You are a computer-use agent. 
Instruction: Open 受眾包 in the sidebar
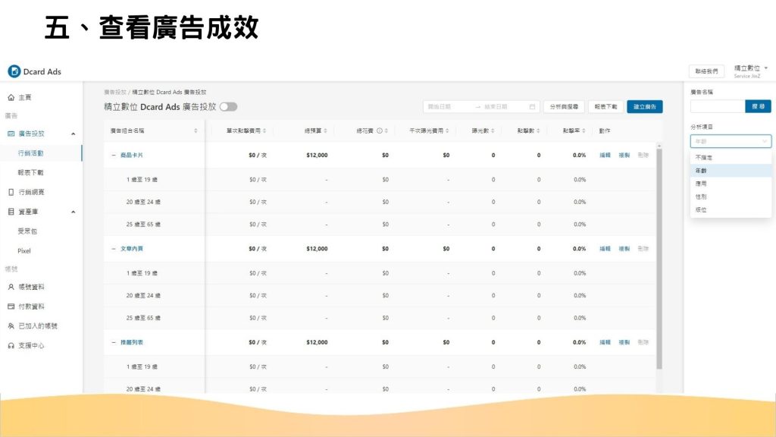pos(27,231)
